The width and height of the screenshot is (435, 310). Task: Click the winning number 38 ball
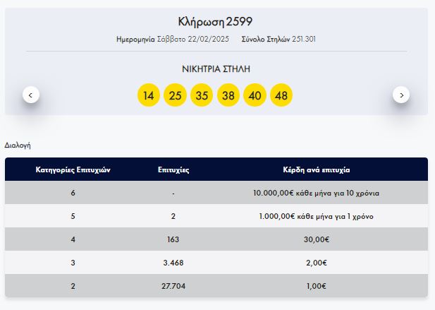click(x=228, y=95)
